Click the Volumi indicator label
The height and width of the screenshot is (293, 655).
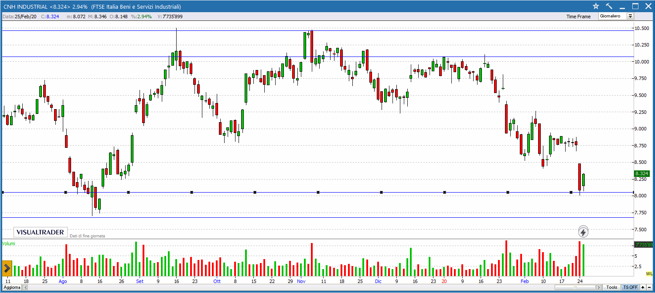[x=8, y=243]
